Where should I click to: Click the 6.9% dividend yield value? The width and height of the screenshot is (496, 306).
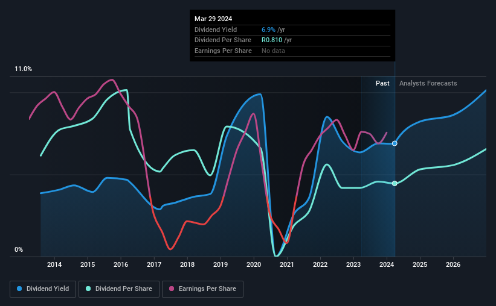(x=268, y=30)
